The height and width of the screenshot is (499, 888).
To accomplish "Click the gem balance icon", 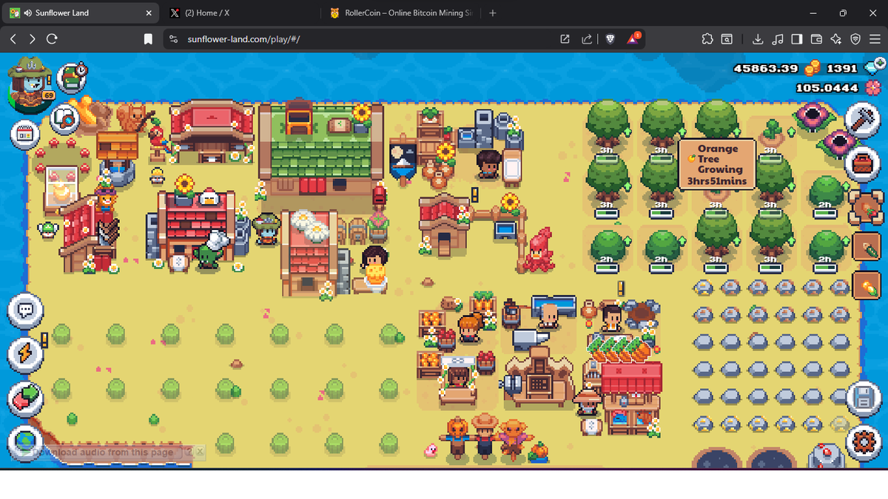I will (872, 68).
